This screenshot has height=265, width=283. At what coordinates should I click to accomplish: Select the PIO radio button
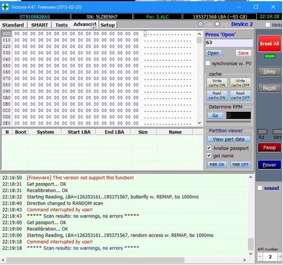[x=217, y=24]
